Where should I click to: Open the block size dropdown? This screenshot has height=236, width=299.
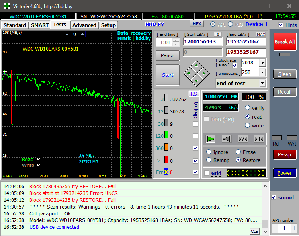tap(262, 63)
